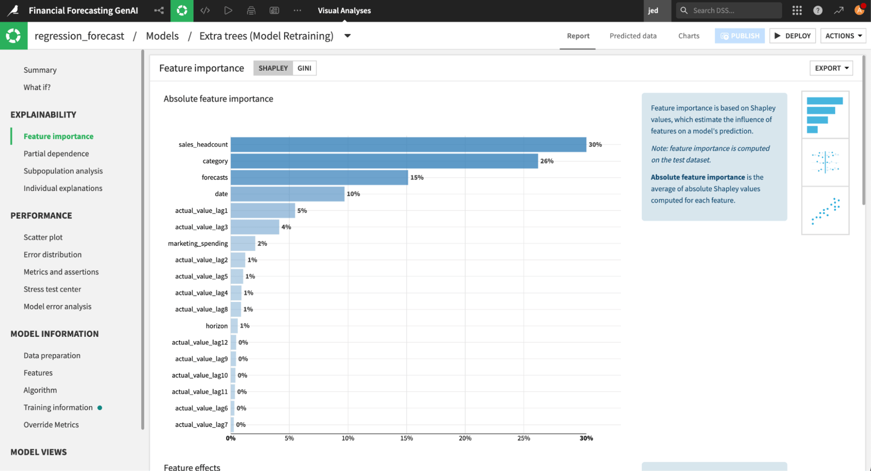Open the applications grid icon
Viewport: 871px width, 471px height.
point(797,10)
